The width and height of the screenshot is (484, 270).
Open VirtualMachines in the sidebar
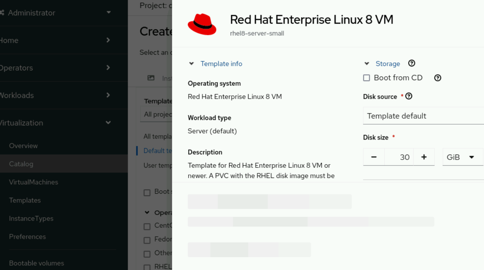click(x=33, y=182)
